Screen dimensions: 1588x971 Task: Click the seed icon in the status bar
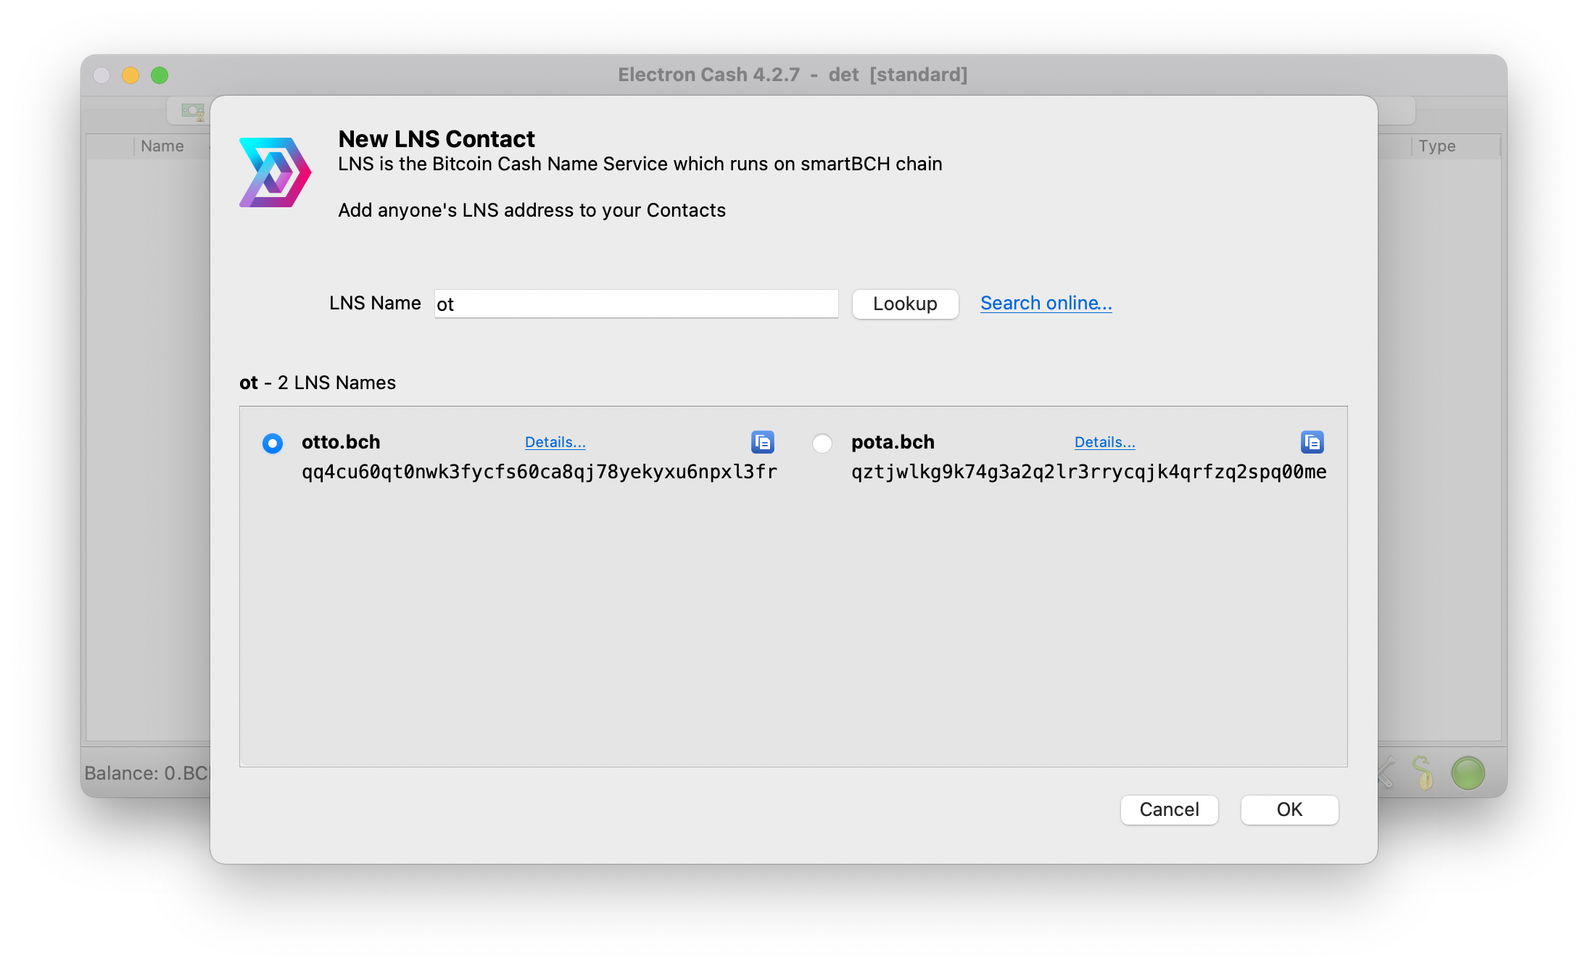[x=1423, y=773]
